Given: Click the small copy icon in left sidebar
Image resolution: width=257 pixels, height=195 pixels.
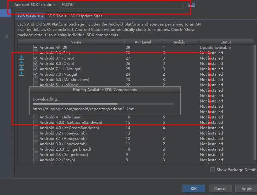Looking at the screenshot, I should tap(6, 36).
